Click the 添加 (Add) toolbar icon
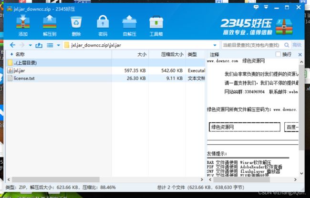The image size is (310, 198). [x=23, y=25]
